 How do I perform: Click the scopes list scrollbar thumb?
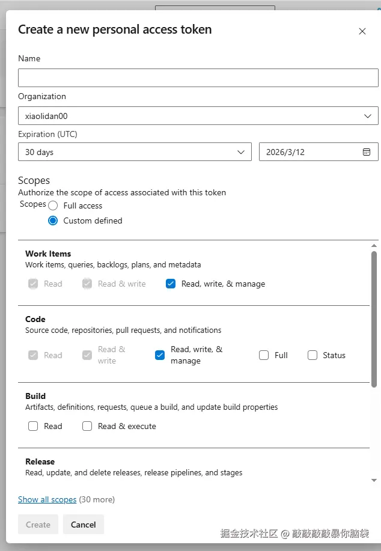374,318
